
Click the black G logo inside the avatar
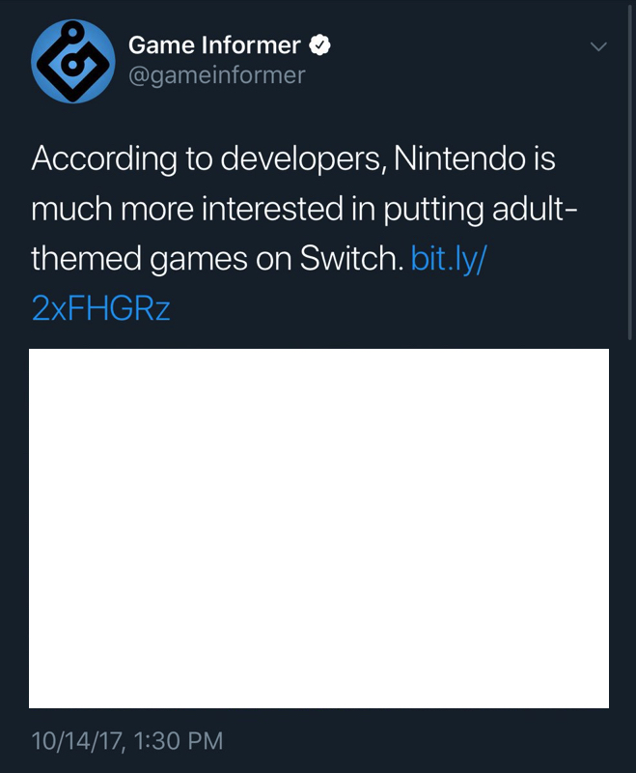click(72, 61)
